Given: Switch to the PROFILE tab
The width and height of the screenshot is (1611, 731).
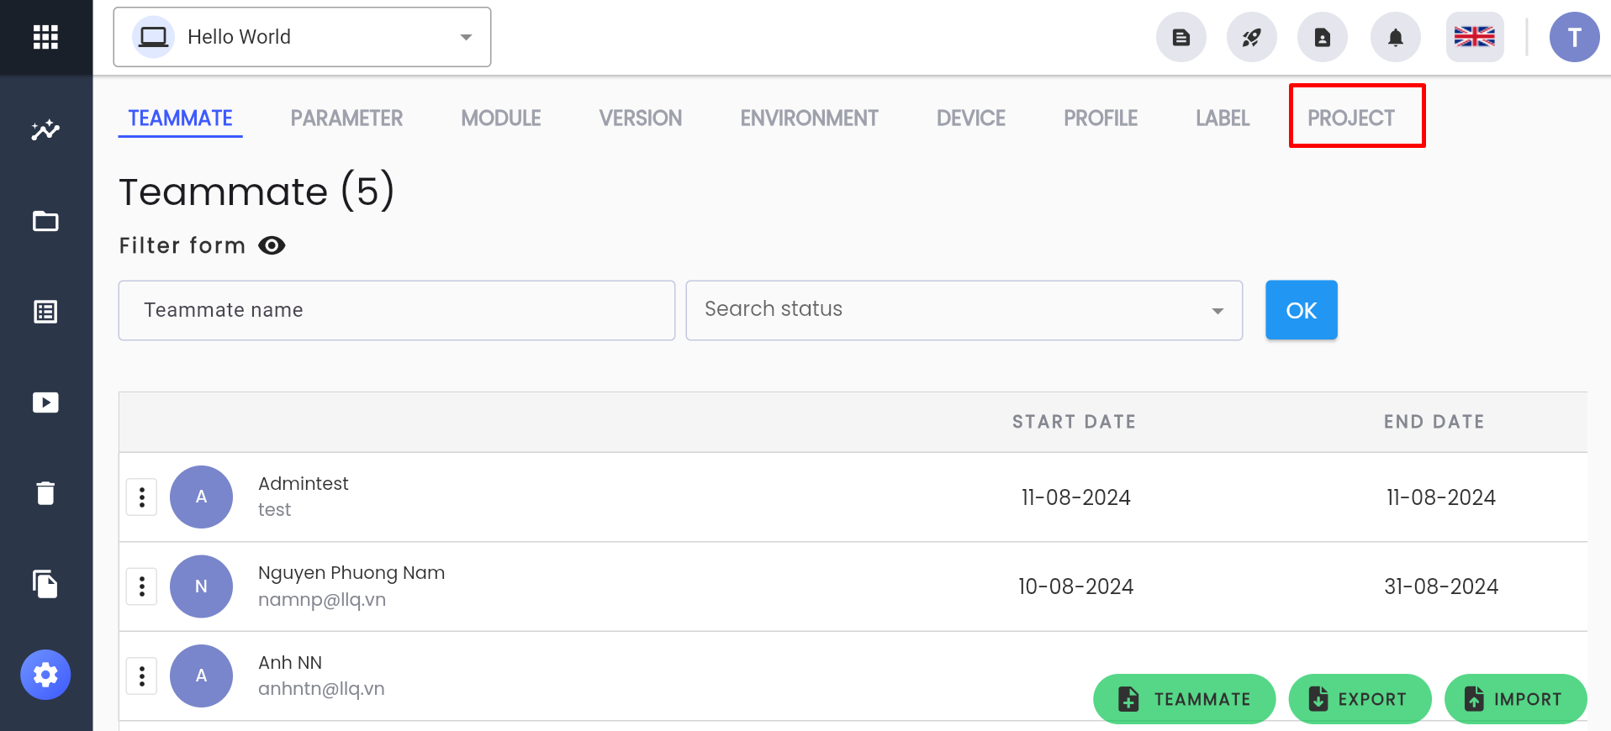Looking at the screenshot, I should (1101, 118).
